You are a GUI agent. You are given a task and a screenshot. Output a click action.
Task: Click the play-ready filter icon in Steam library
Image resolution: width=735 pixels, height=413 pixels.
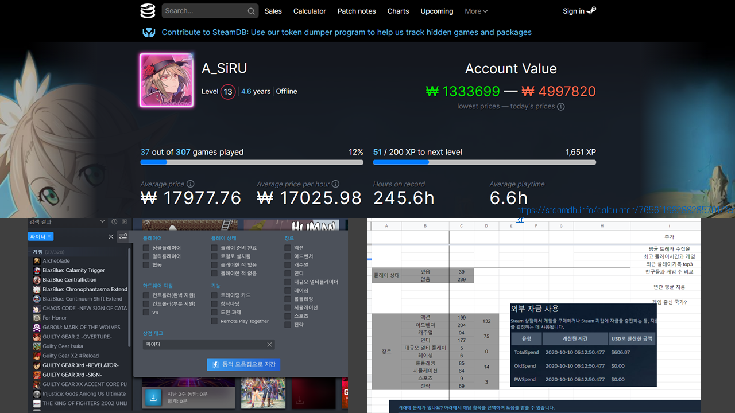point(125,221)
